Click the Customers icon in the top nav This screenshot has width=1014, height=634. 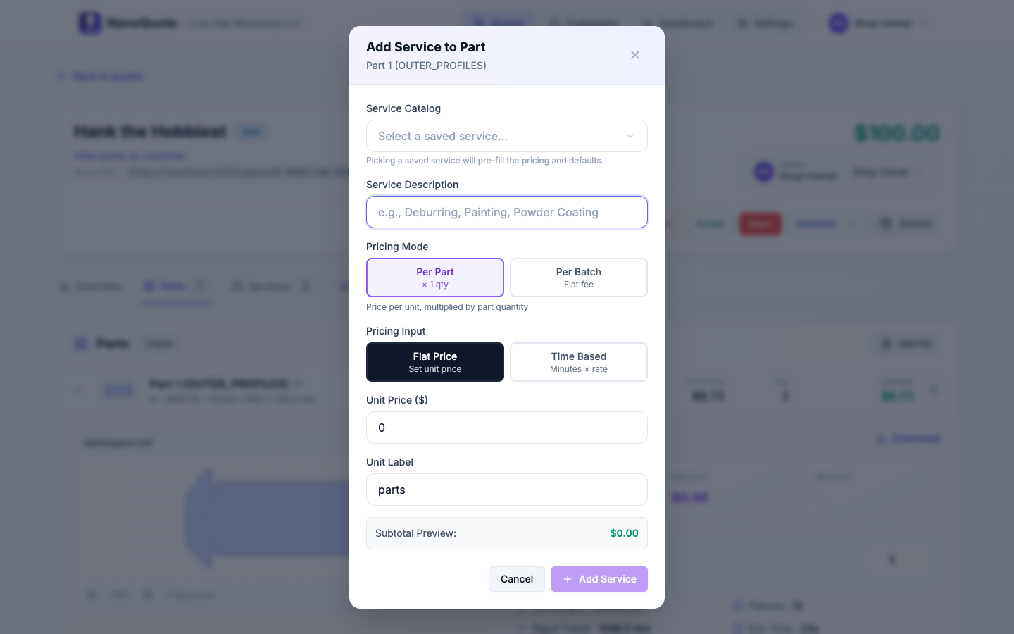[x=555, y=23]
